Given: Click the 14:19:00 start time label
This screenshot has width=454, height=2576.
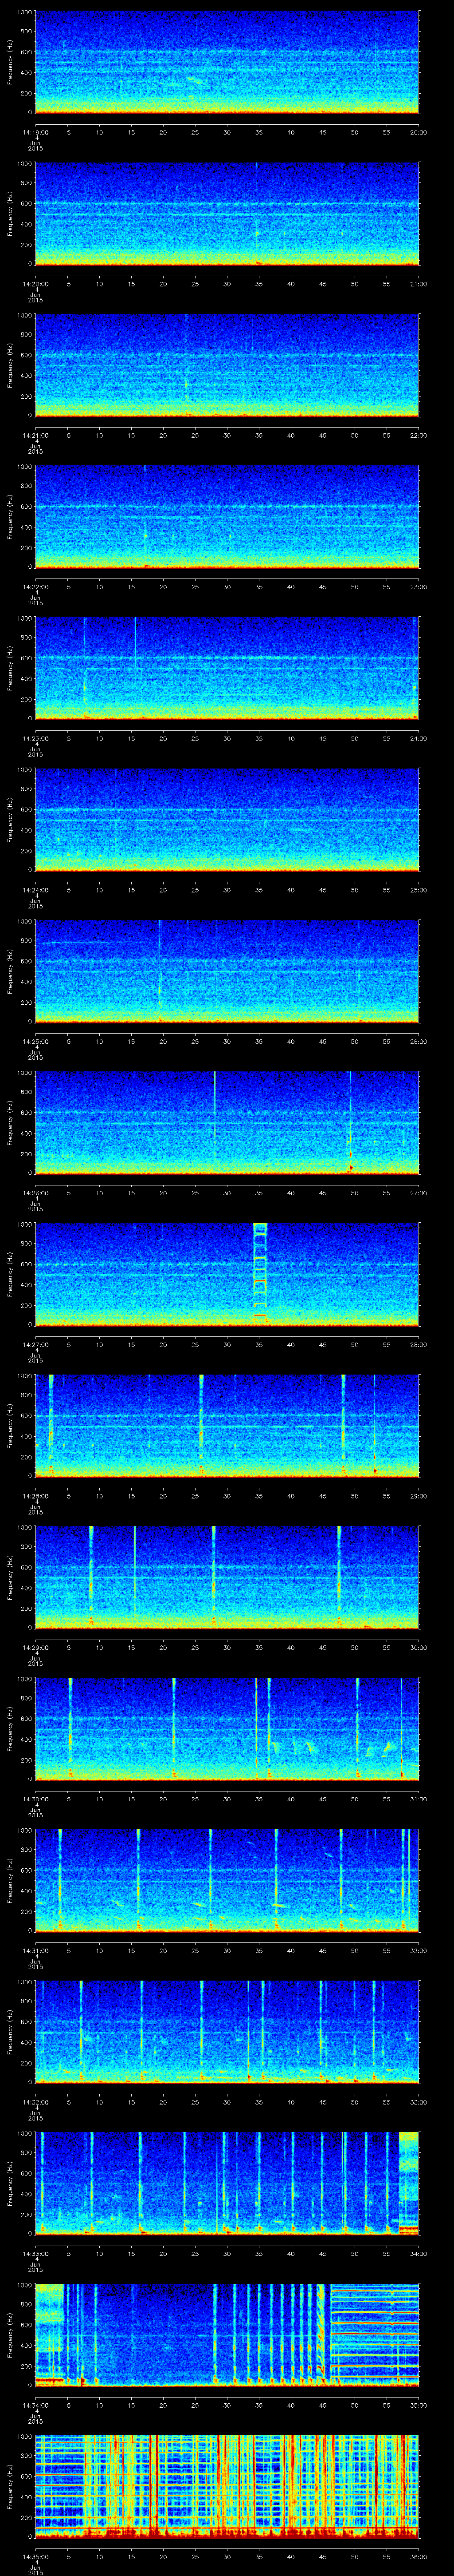Looking at the screenshot, I should click(x=35, y=132).
